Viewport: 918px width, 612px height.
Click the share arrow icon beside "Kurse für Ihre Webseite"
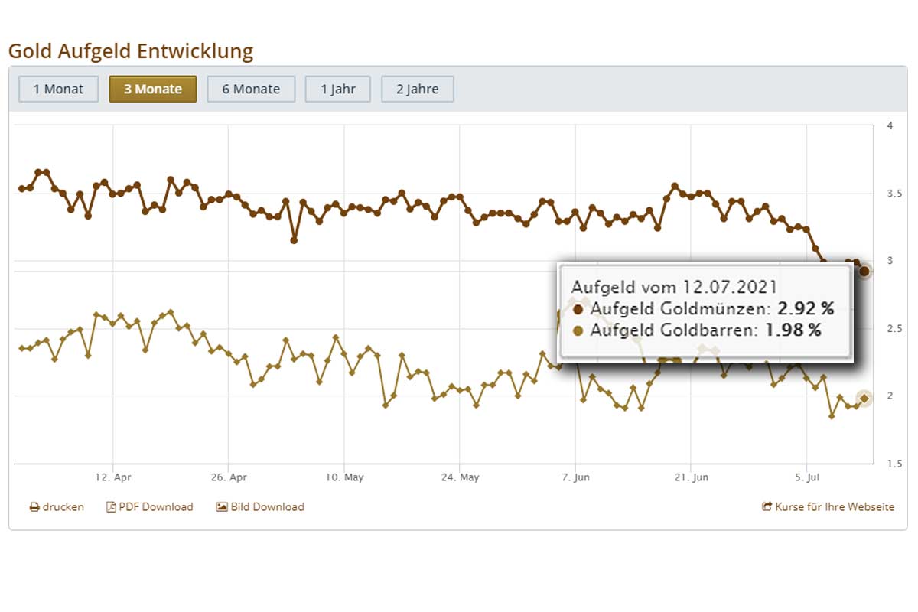(x=766, y=506)
